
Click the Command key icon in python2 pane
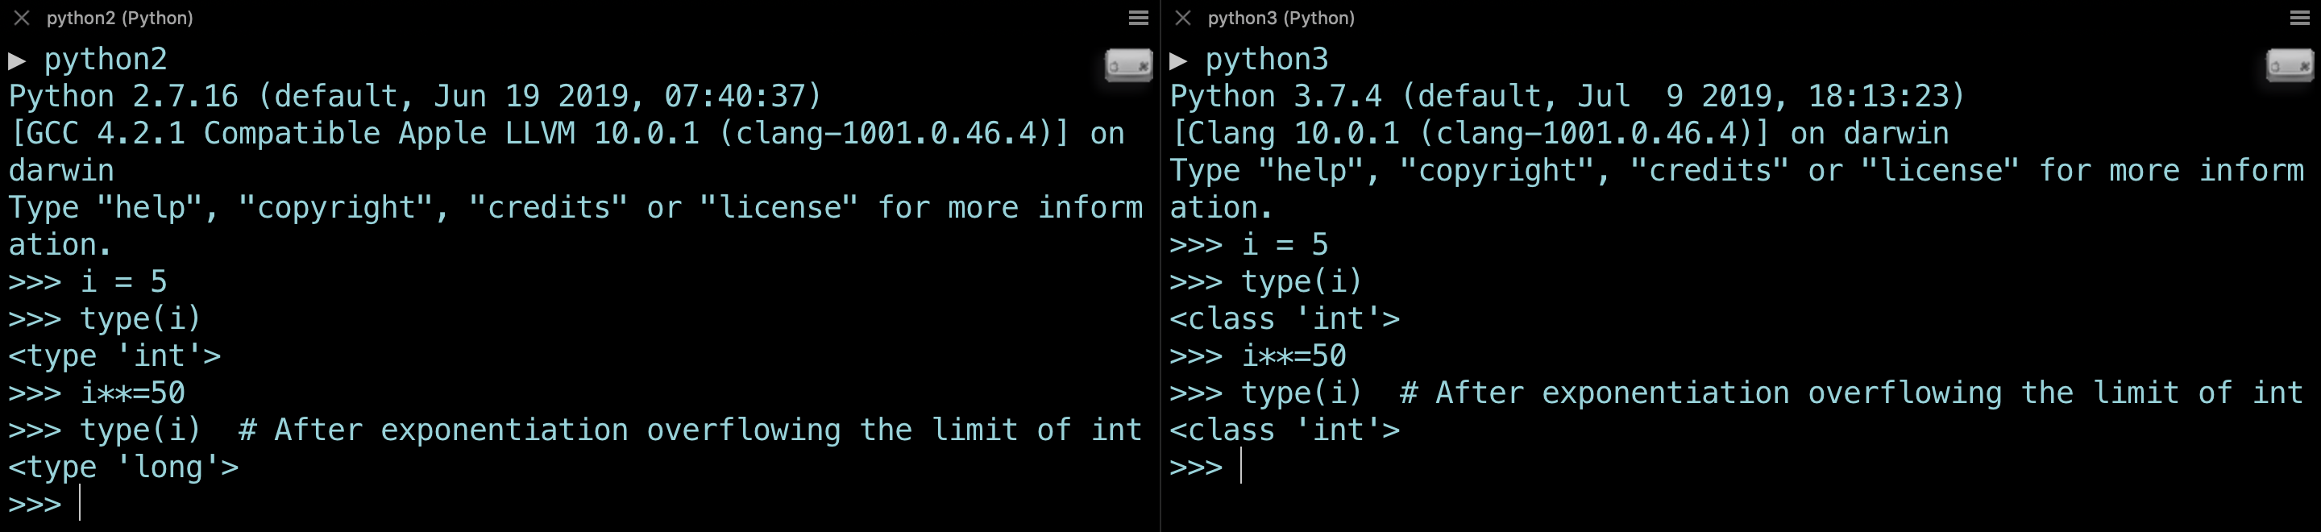point(1128,66)
